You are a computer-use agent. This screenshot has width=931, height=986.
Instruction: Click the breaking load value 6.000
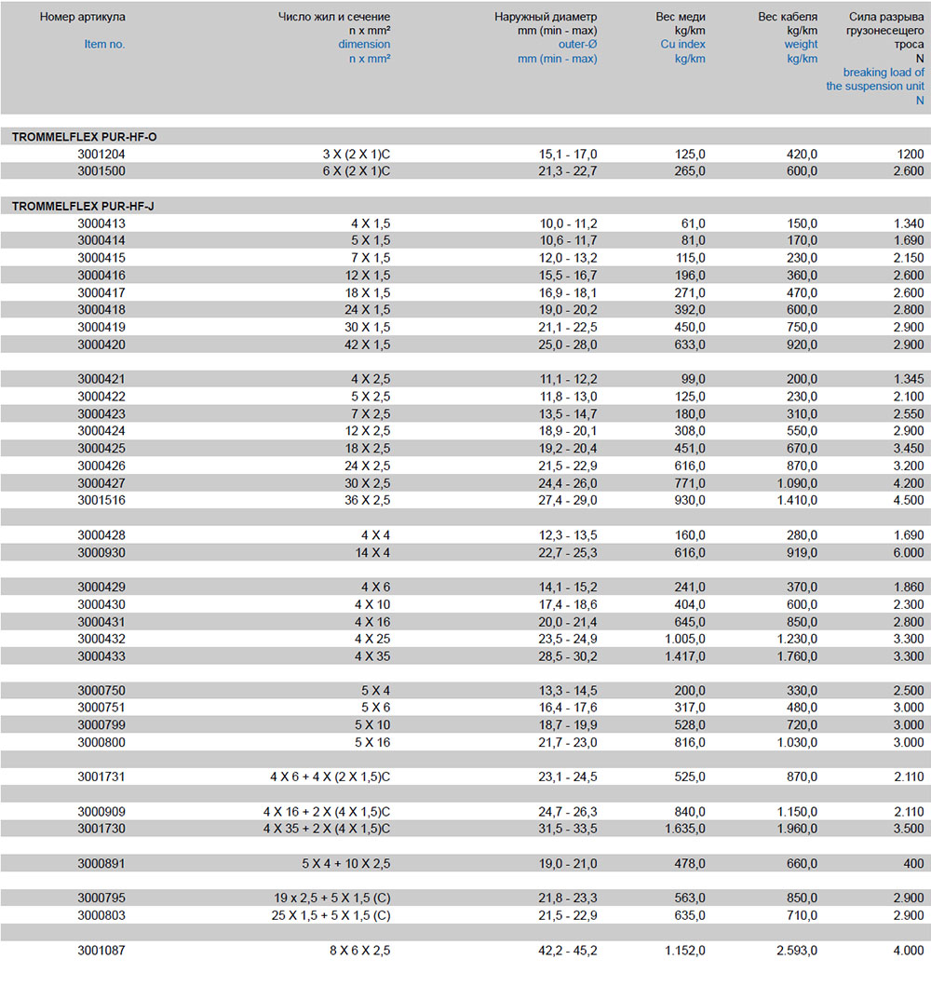[909, 553]
